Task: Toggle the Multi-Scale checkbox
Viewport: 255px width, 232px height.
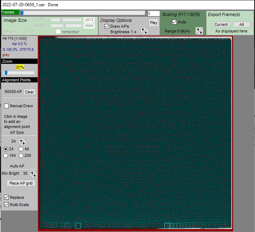Action: point(7,205)
